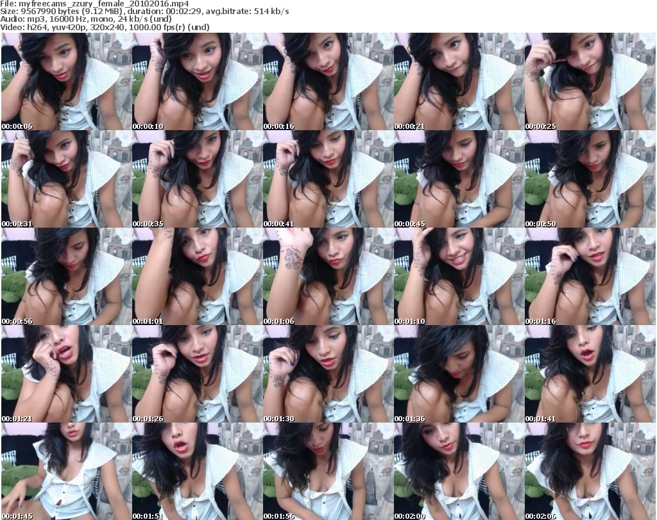Select the thumbnail stamped 00:00:10

pyautogui.click(x=198, y=81)
